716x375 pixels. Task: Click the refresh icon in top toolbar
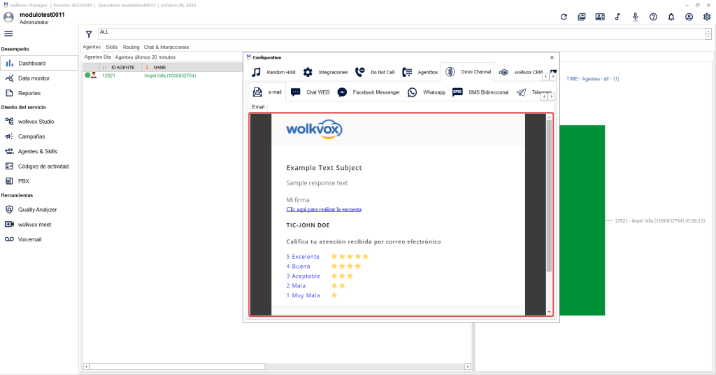(x=564, y=17)
